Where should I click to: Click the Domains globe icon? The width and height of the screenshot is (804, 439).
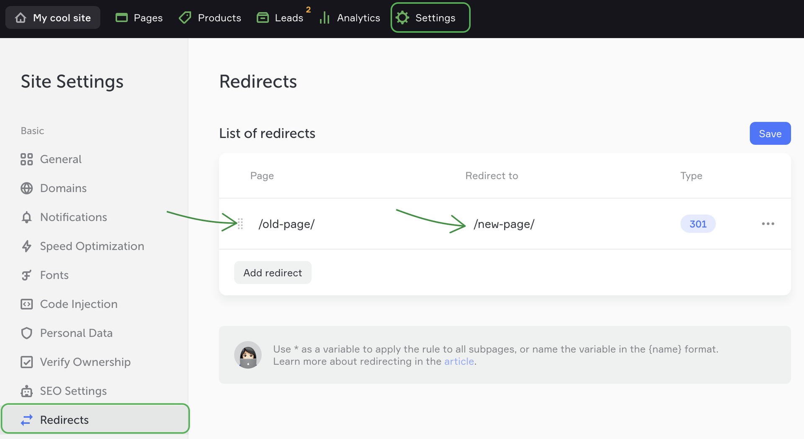(x=27, y=188)
